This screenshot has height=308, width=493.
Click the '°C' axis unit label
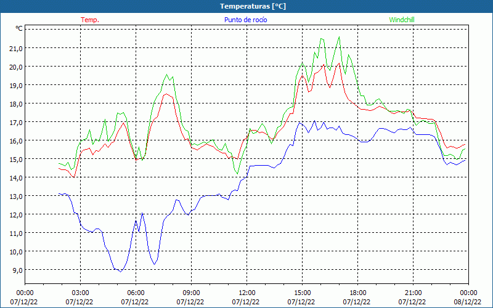(x=19, y=28)
